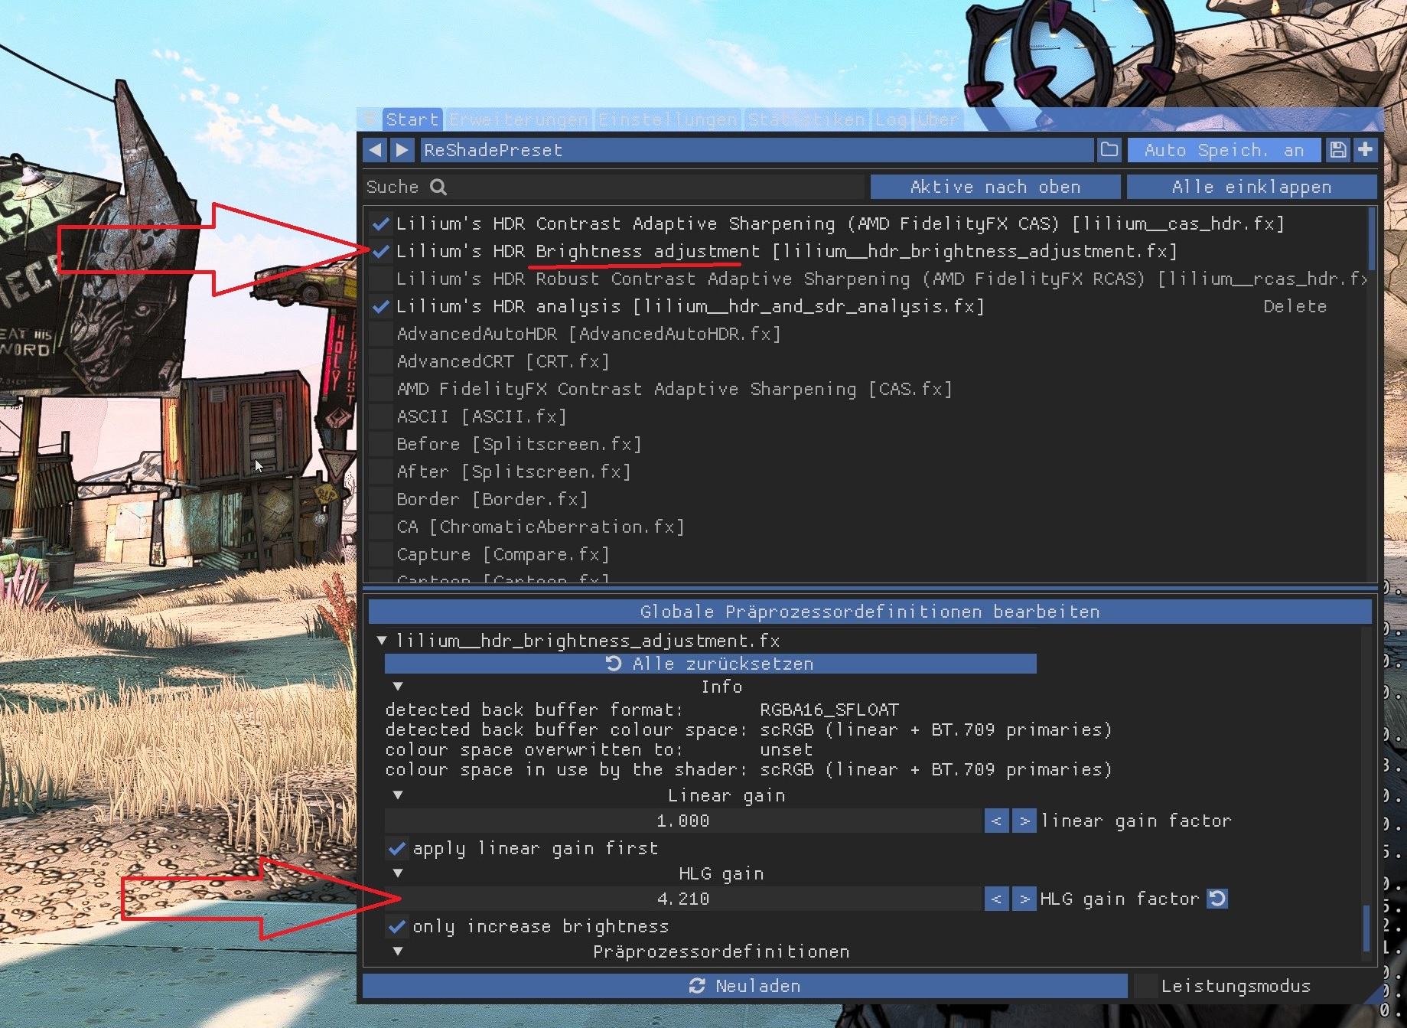This screenshot has height=1028, width=1407.
Task: Click the 'RGBA16_SFLOAT' back buffer format value
Action: [829, 710]
